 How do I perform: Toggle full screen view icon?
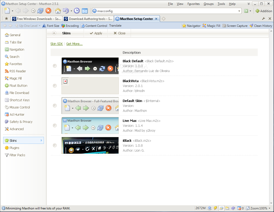pos(85,11)
